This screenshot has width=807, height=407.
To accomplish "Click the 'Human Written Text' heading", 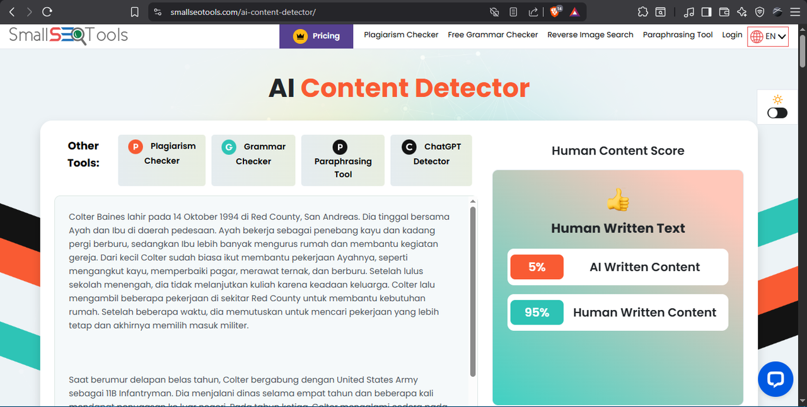I will pos(618,228).
